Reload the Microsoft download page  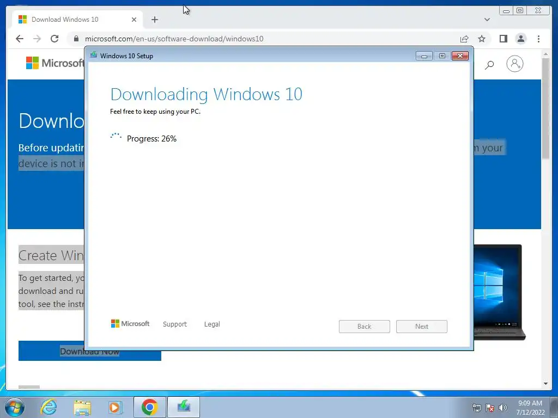(x=54, y=39)
